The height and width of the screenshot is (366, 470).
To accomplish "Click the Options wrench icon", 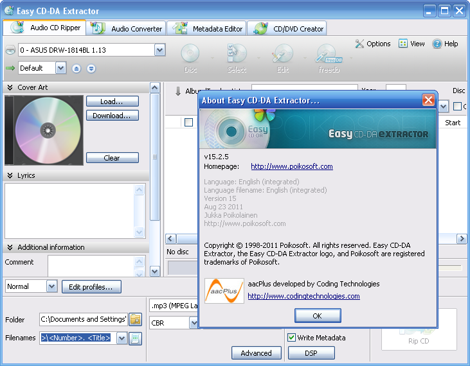I will click(359, 44).
